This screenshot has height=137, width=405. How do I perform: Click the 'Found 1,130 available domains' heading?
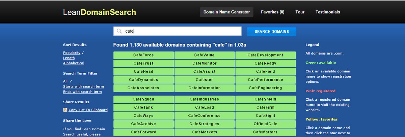click(x=179, y=45)
